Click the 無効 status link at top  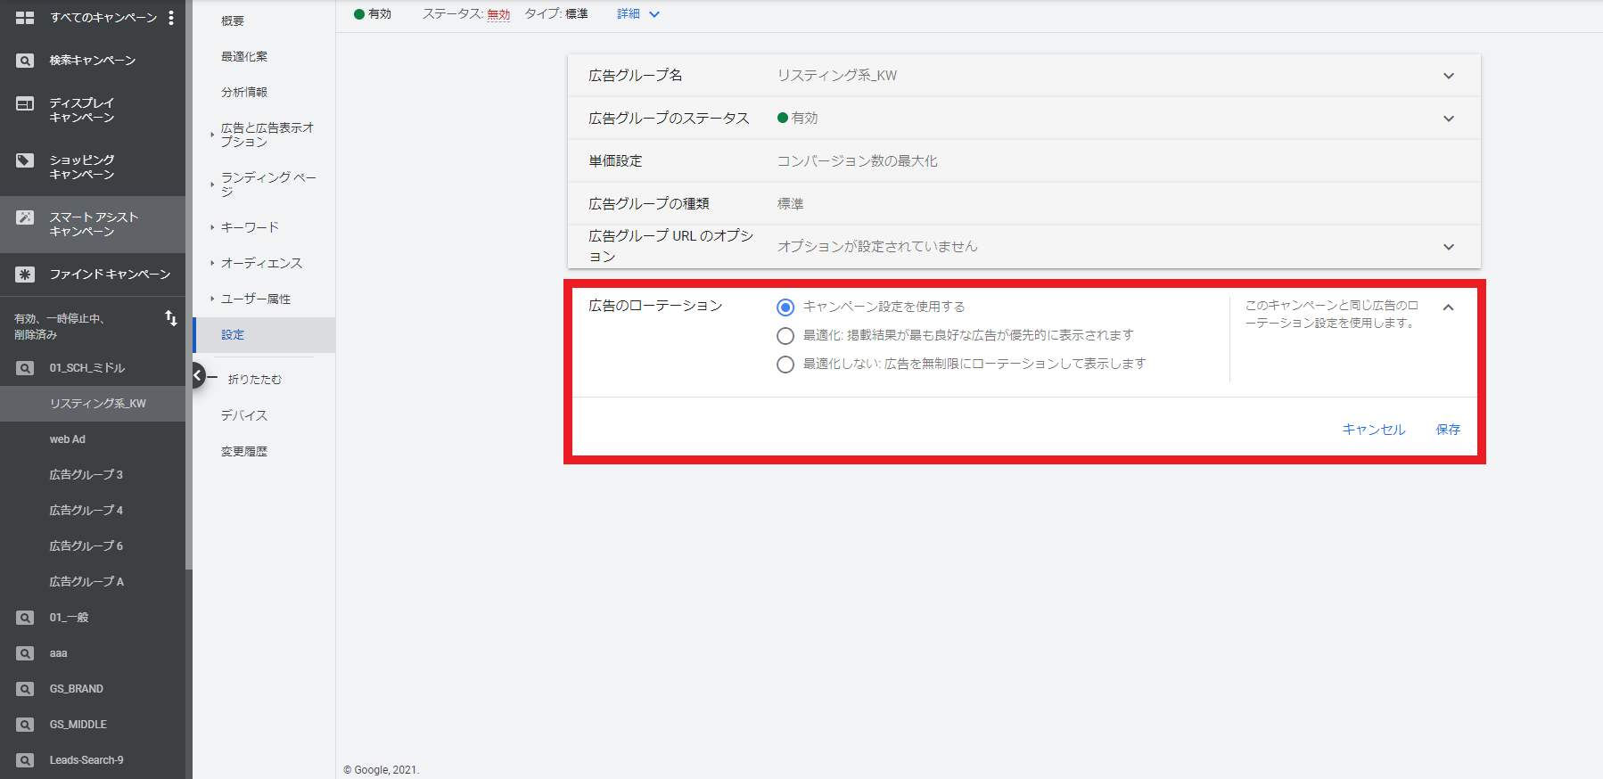click(499, 14)
